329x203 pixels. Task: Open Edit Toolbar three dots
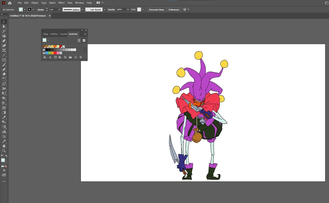pyautogui.click(x=4, y=181)
